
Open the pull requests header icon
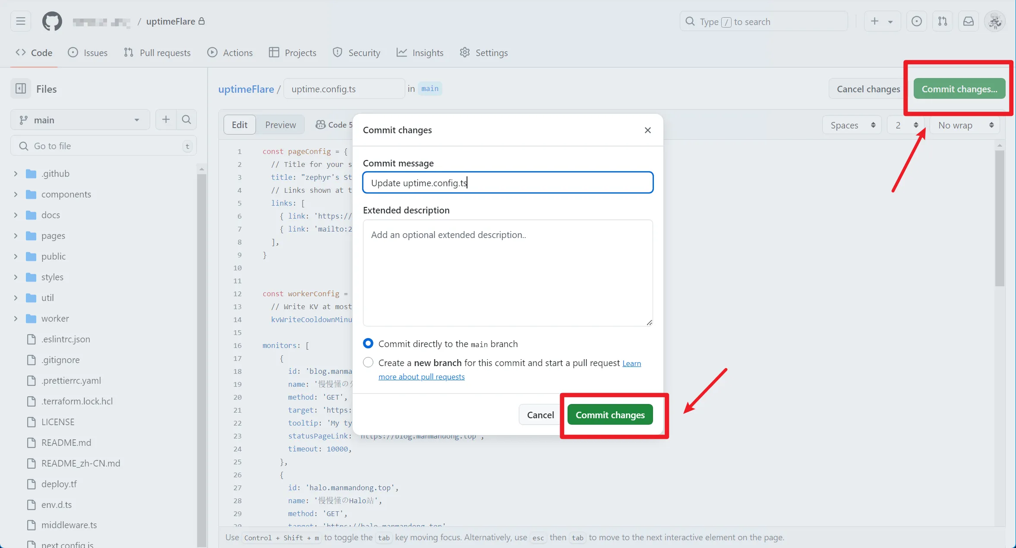pyautogui.click(x=943, y=22)
